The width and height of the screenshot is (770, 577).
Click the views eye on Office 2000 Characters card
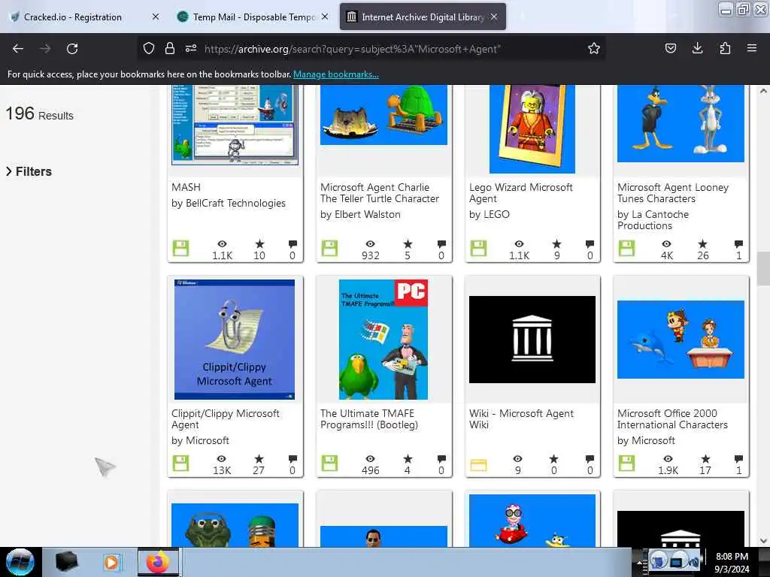coord(668,459)
